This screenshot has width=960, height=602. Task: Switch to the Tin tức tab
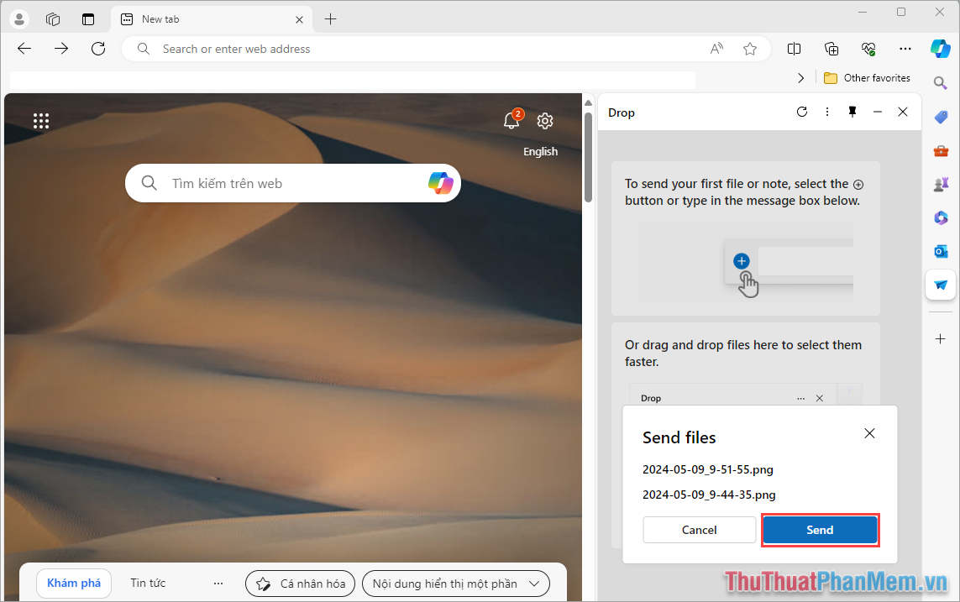[x=147, y=582]
